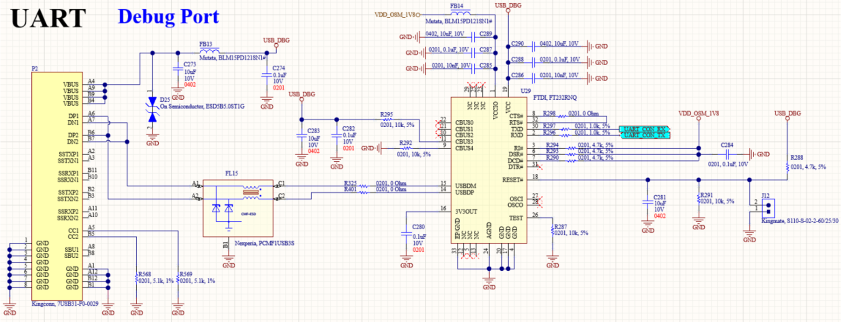Click the P2 USB connector body
Viewport: 842px width, 322px height.
pos(57,186)
